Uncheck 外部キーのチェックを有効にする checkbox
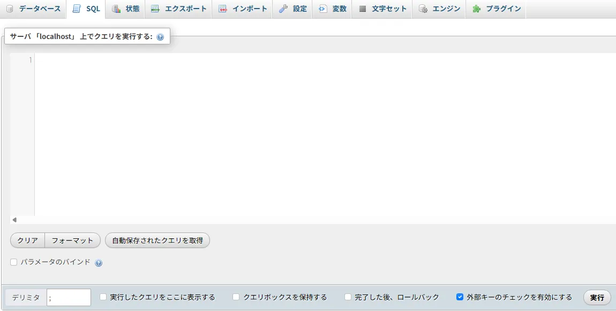 [x=460, y=297]
